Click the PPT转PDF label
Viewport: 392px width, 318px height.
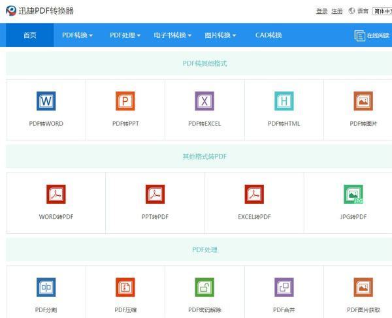155,217
